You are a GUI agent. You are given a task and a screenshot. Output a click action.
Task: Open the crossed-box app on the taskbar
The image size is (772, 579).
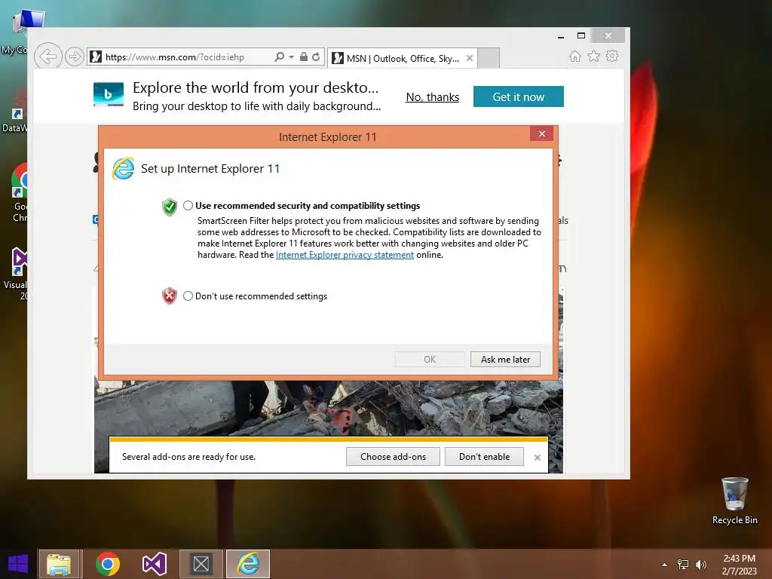pos(201,564)
